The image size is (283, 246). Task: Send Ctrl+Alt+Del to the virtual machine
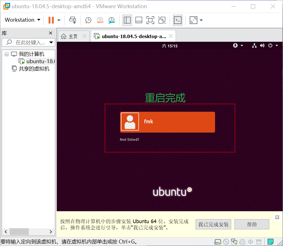click(73, 20)
